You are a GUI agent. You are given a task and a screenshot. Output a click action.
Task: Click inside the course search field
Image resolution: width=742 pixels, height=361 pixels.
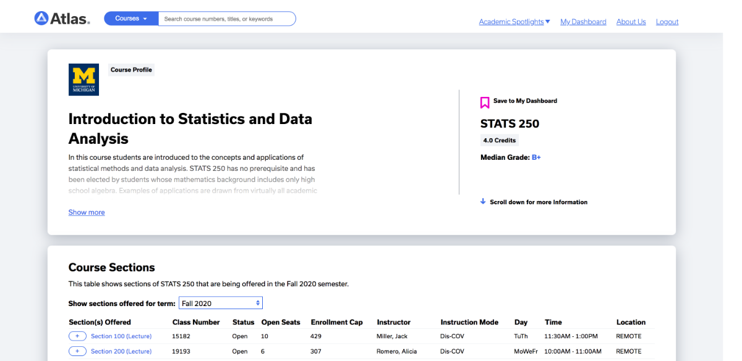pyautogui.click(x=226, y=19)
